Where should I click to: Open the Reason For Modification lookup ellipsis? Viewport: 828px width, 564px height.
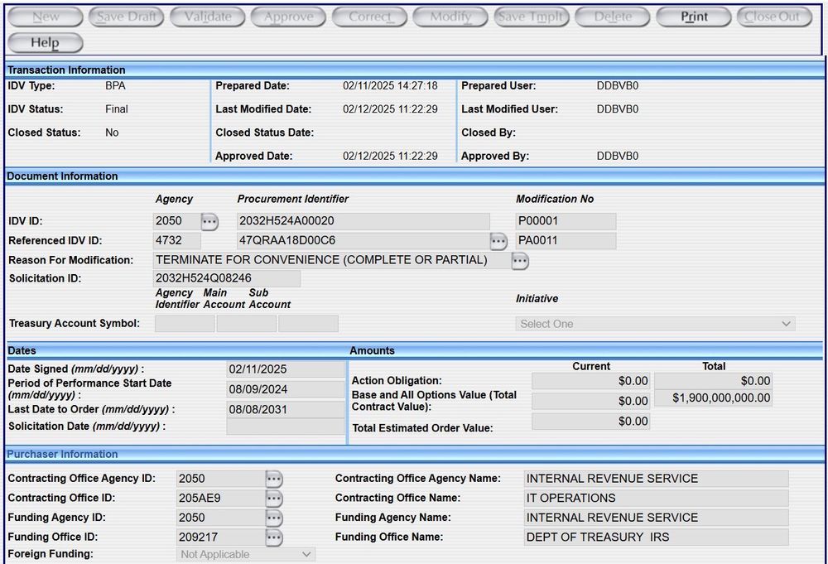click(x=519, y=260)
